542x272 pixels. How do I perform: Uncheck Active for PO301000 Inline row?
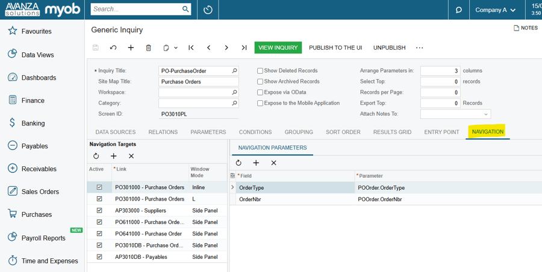[x=99, y=187]
